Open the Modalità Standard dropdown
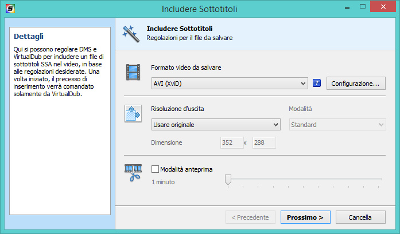This screenshot has width=400, height=234. 337,125
